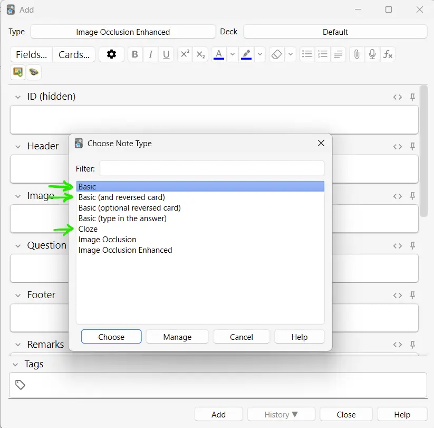Pin the Footer field sticky
The height and width of the screenshot is (428, 434).
point(412,295)
